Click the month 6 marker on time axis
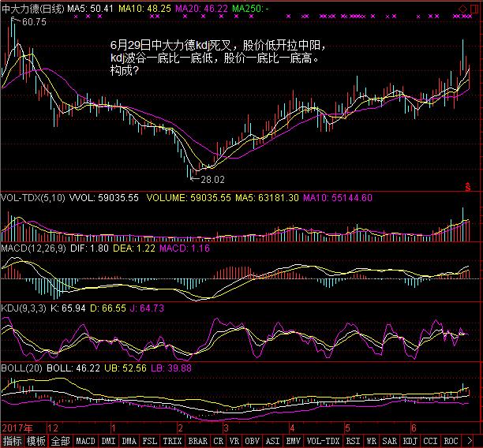The image size is (483, 448). point(414,428)
